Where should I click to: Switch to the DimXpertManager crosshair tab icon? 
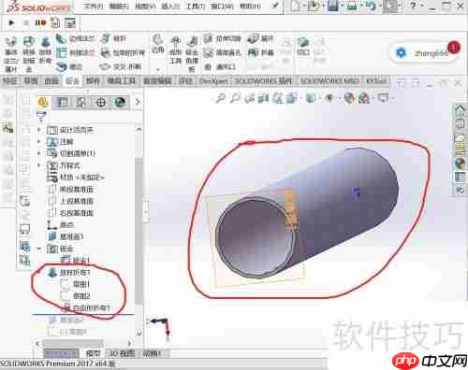point(100,102)
